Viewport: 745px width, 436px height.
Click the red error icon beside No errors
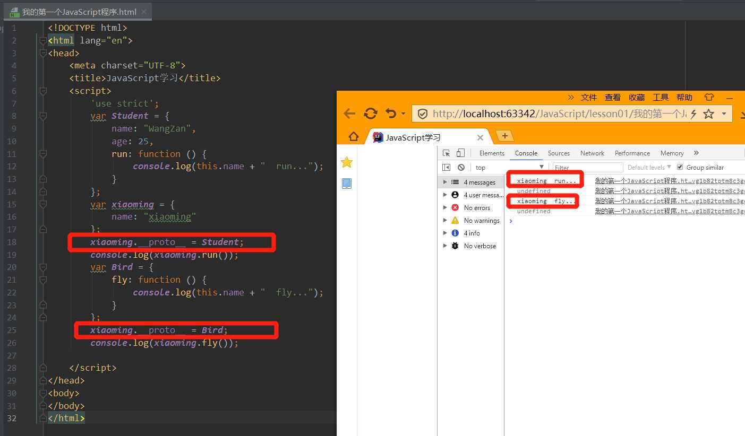(455, 207)
